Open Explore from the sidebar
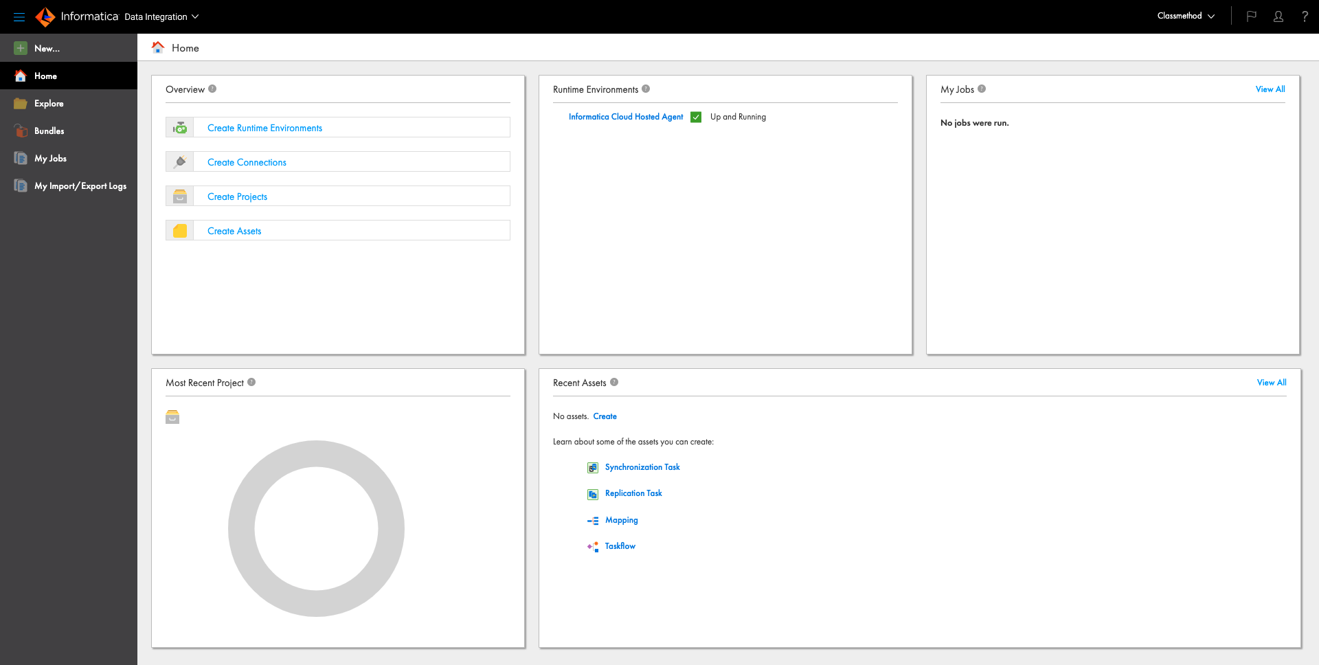1319x665 pixels. [49, 103]
